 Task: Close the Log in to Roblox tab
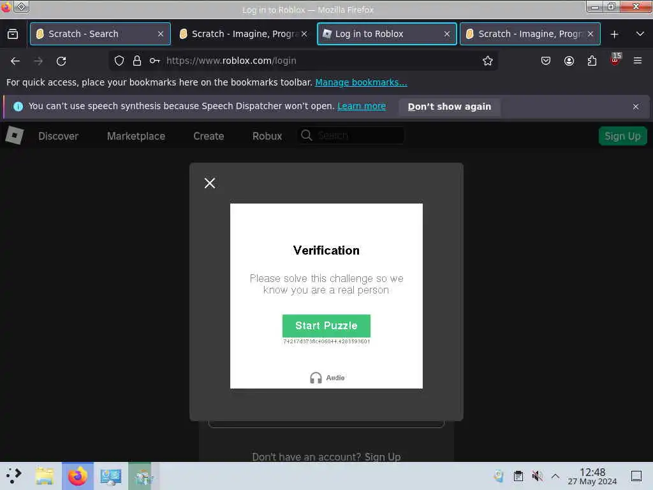[447, 34]
